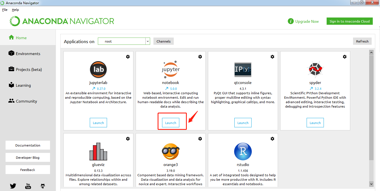This screenshot has width=380, height=191.
Task: Click the Jupyter notebook logo
Action: pos(171,70)
